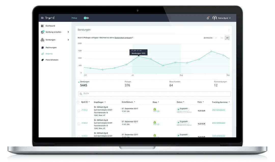275x162 pixels.
Task: Click the Rechnungen invoices icon
Action: pos(43,47)
